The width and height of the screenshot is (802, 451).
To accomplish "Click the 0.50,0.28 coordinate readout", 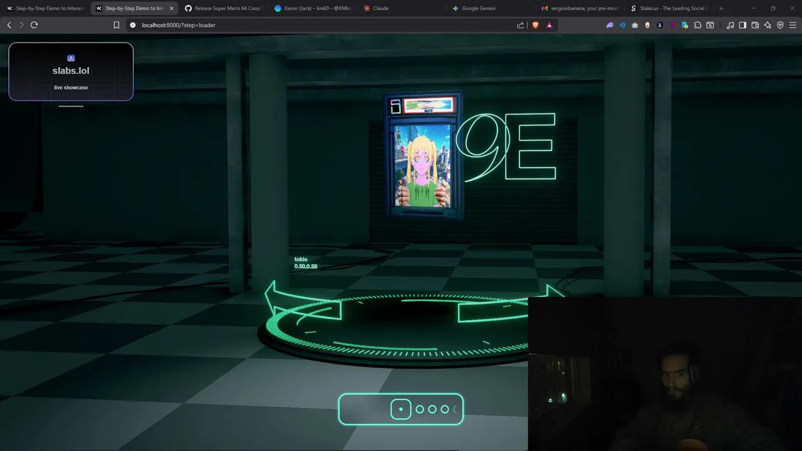I will point(306,266).
